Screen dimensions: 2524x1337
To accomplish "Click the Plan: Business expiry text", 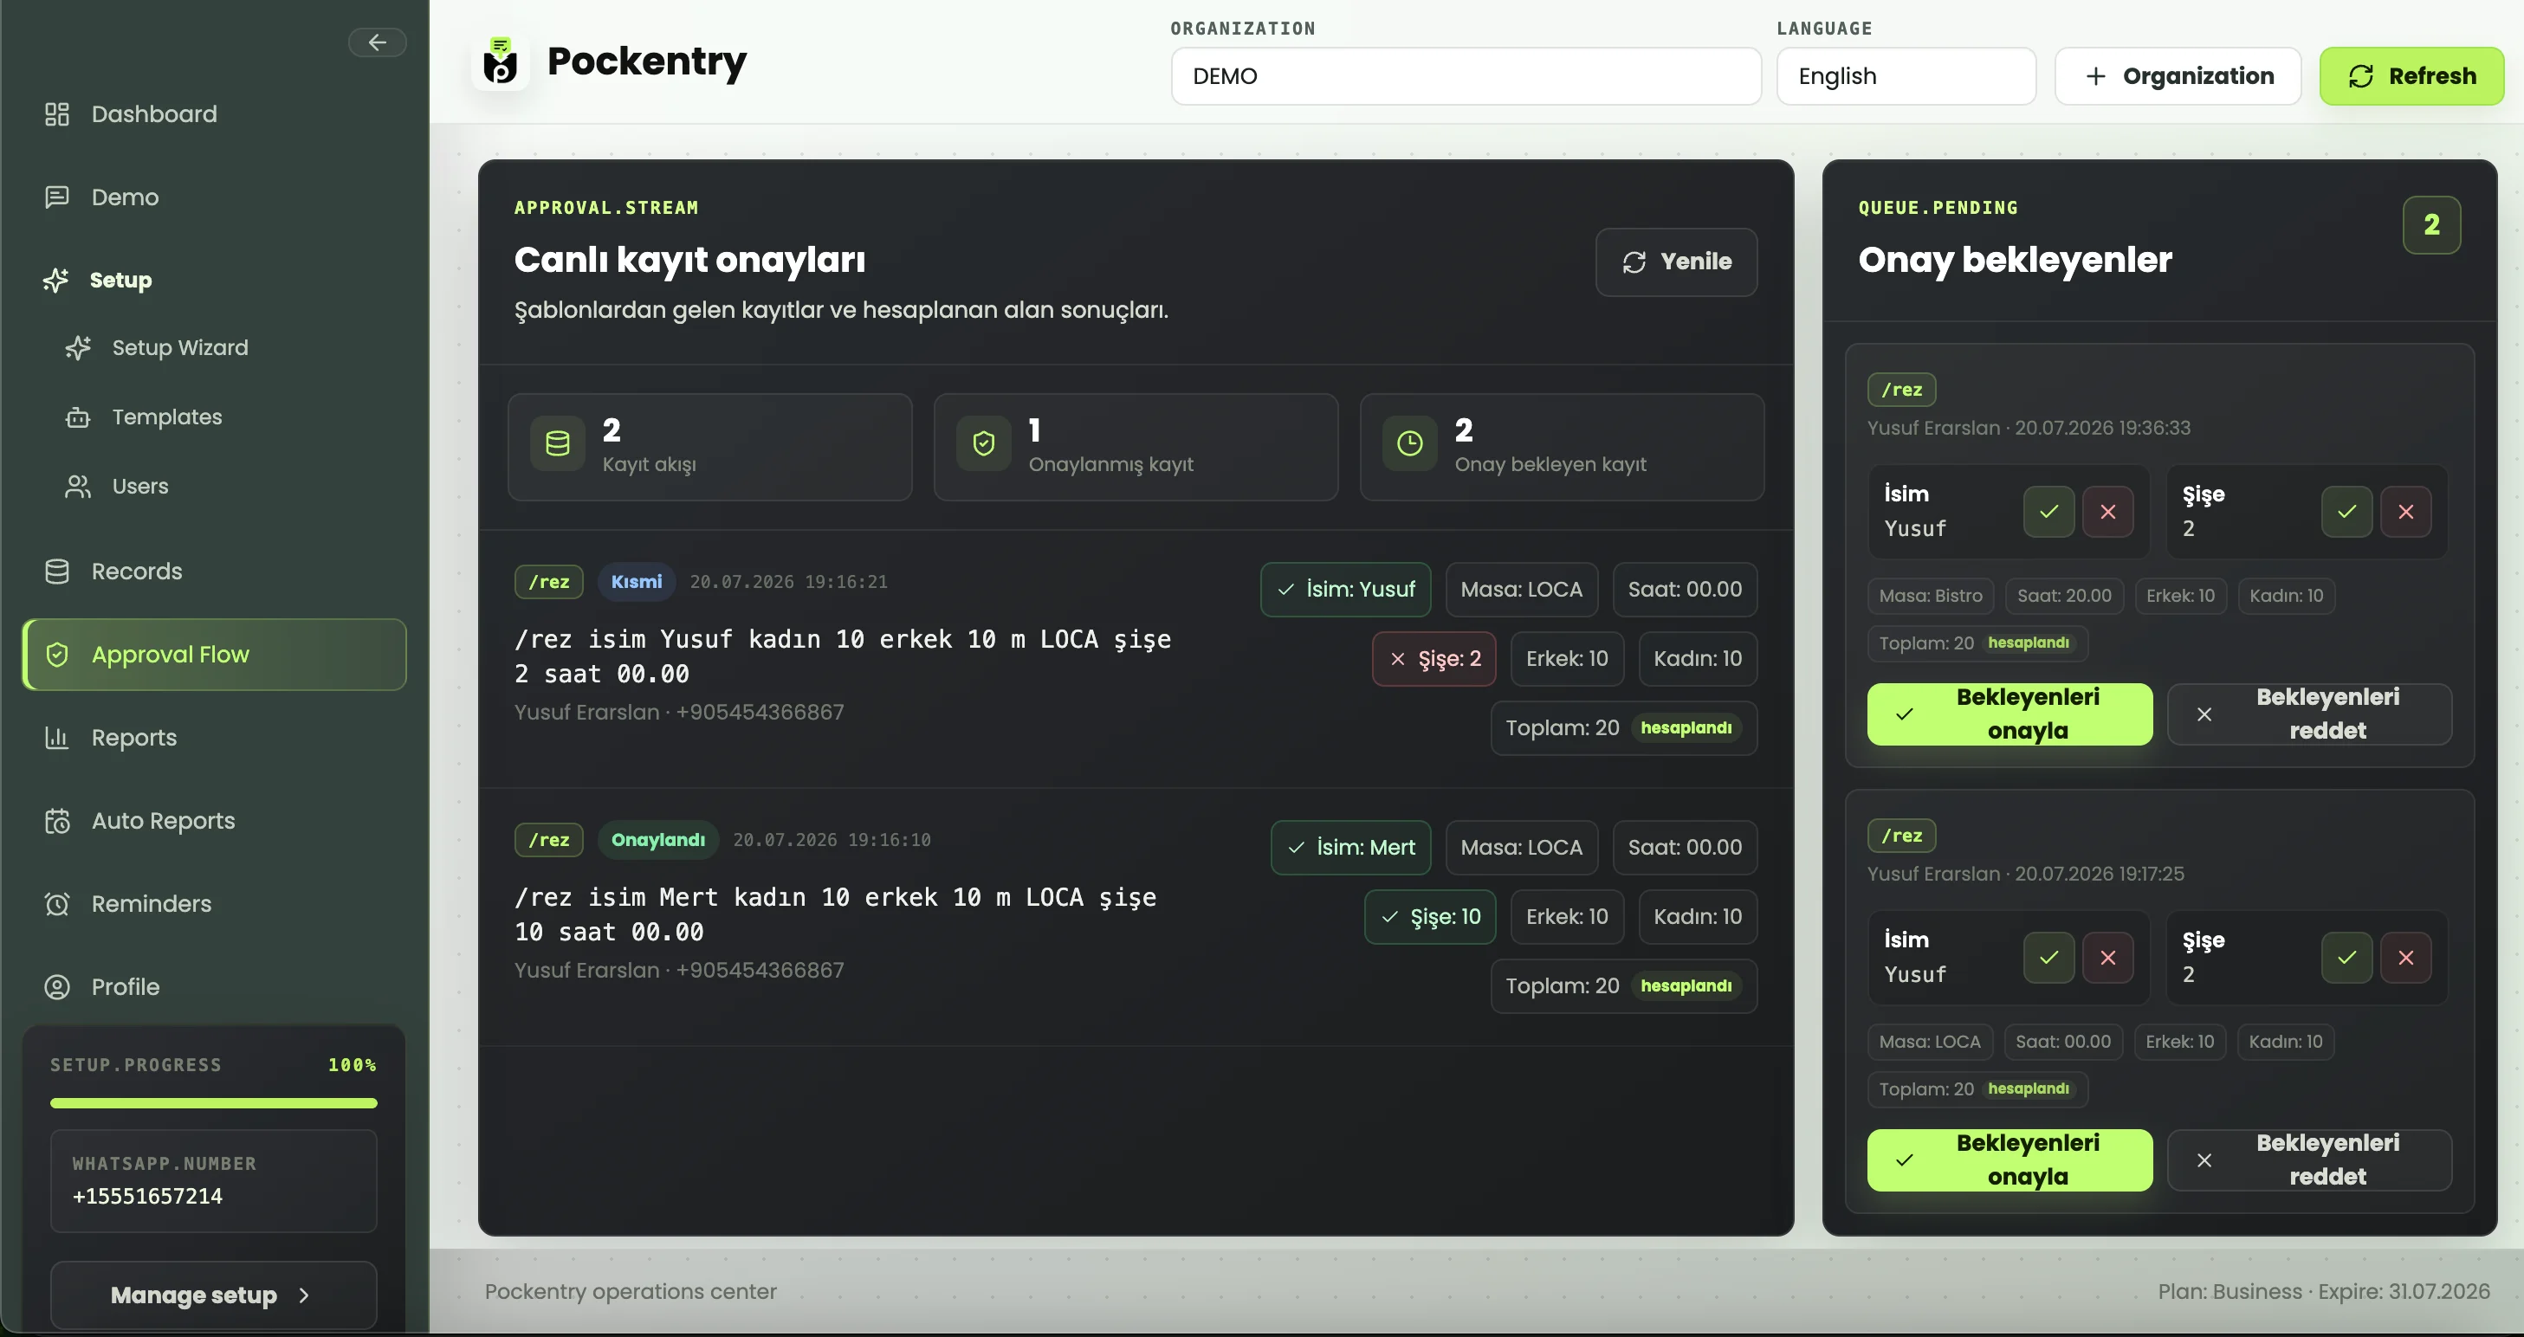I will (2323, 1292).
